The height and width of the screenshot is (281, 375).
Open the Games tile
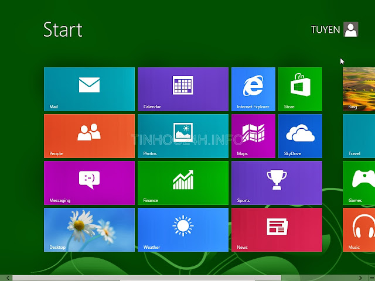(x=359, y=183)
